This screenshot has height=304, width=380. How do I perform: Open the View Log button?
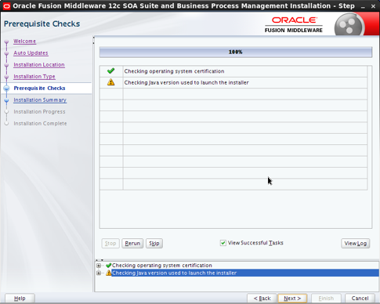[x=355, y=243]
